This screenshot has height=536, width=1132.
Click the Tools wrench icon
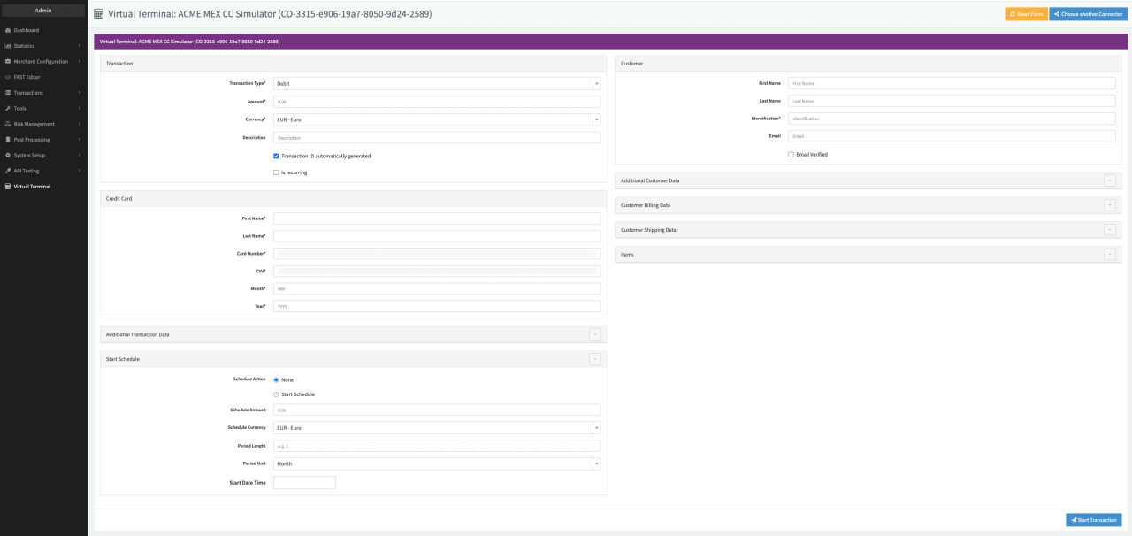[x=8, y=108]
